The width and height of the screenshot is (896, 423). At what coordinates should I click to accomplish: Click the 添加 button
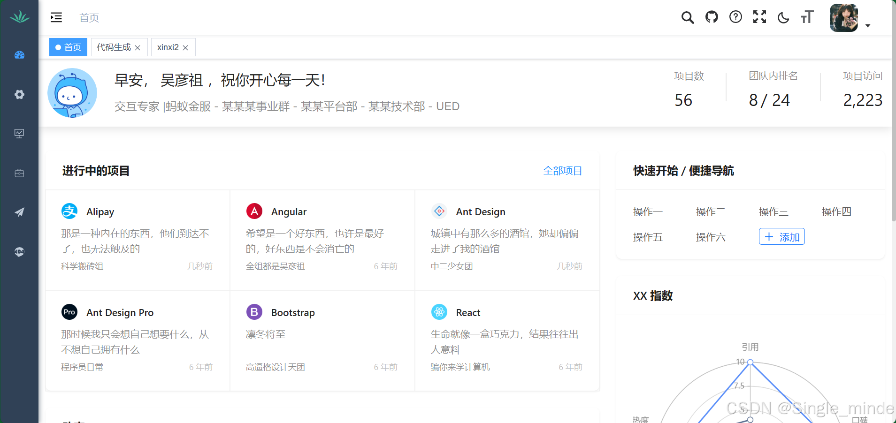pos(782,237)
